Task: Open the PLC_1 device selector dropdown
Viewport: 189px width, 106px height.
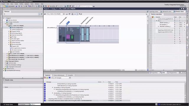Action: (64, 14)
